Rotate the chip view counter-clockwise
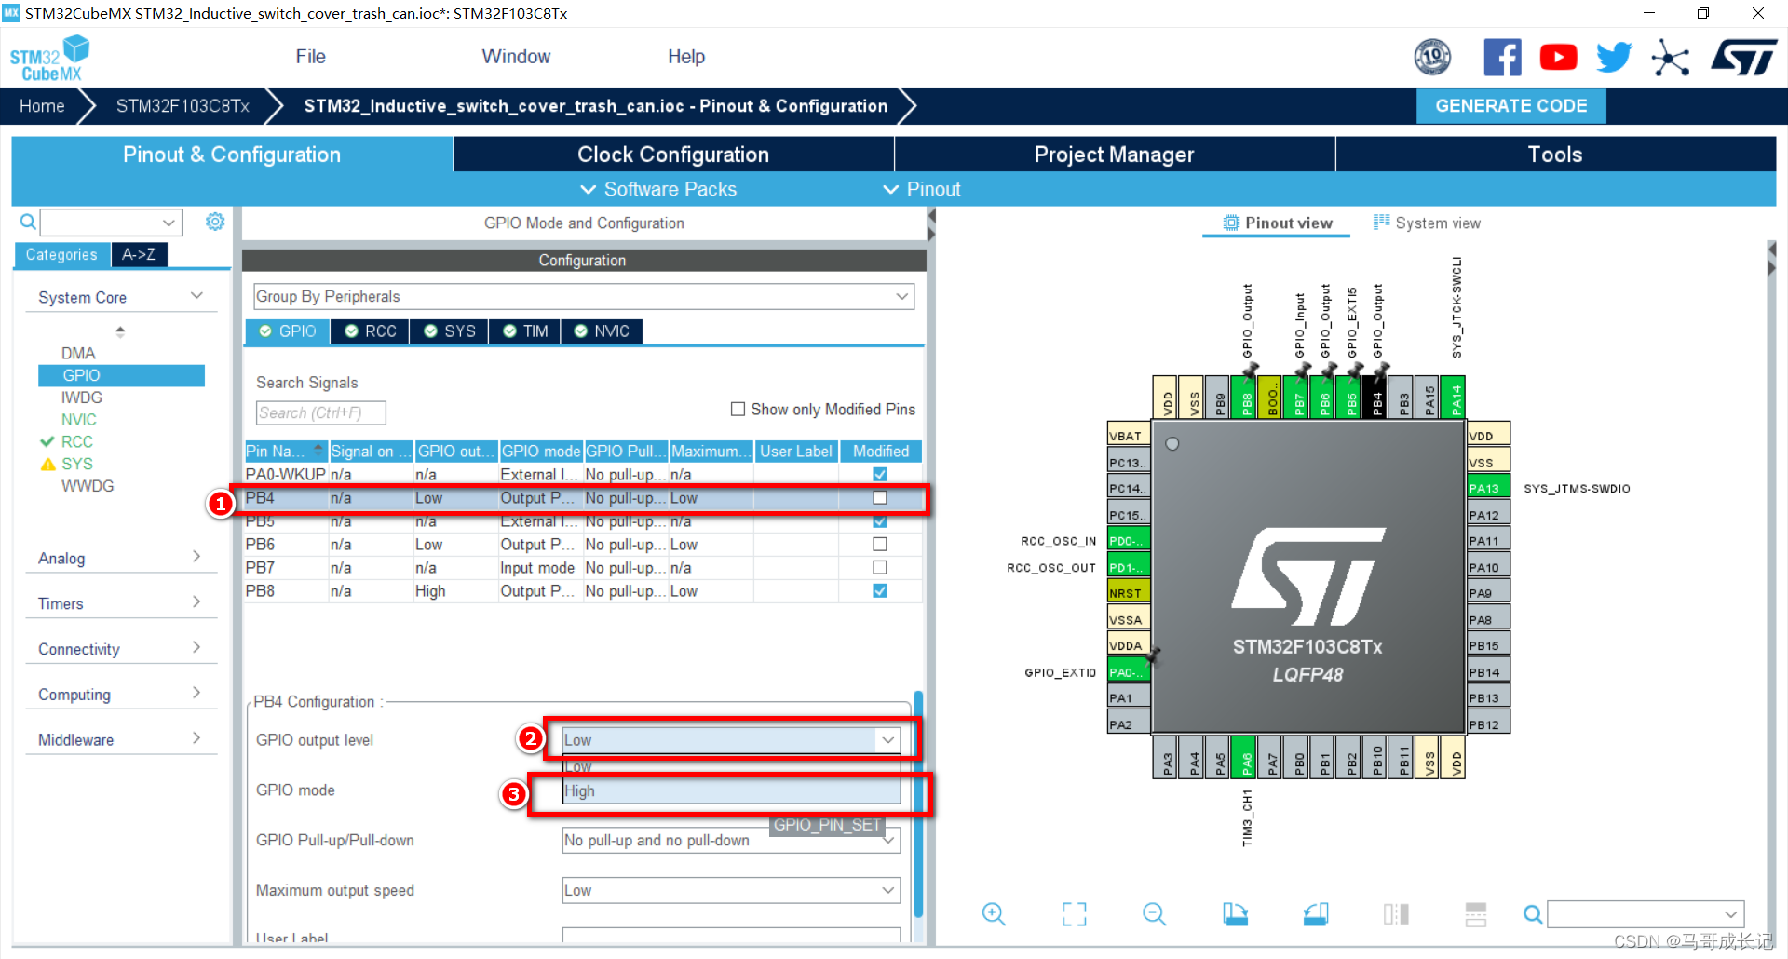1788x959 pixels. point(1316,914)
